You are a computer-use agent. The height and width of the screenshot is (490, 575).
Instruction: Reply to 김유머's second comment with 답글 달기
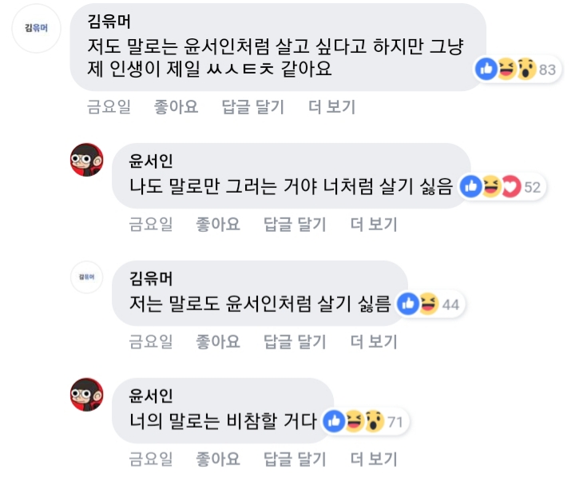295,341
